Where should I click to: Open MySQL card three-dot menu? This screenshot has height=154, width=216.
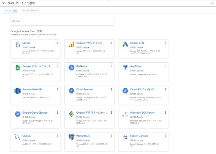tap(57, 136)
